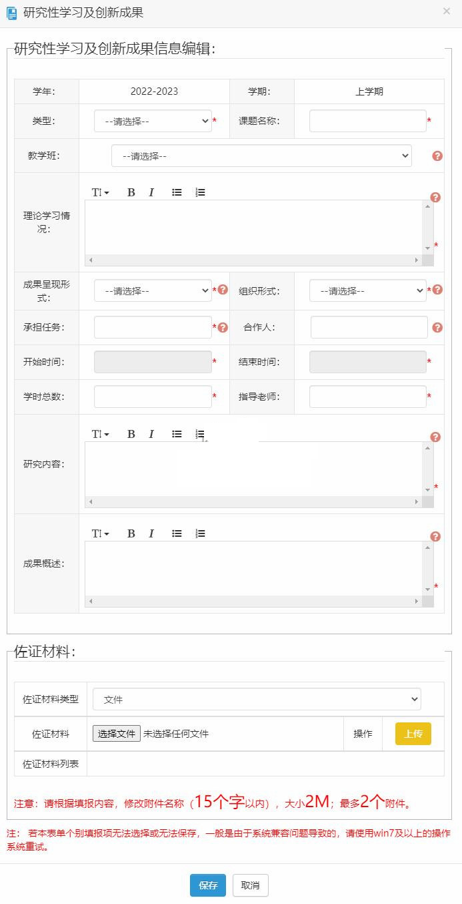Click vertical scrollbar of 研究内容 editor
Image resolution: width=462 pixels, height=904 pixels.
[428, 469]
